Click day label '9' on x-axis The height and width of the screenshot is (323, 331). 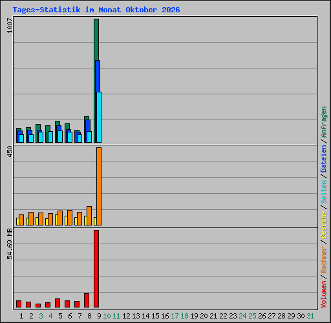(x=99, y=316)
